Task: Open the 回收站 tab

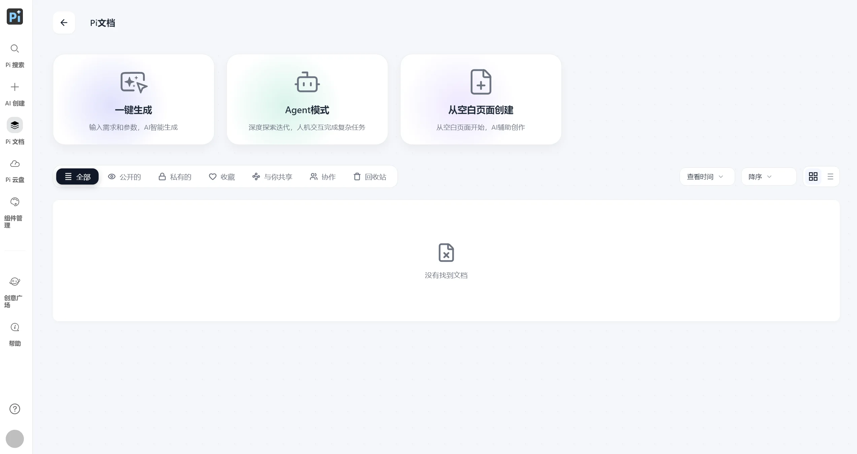Action: point(370,177)
